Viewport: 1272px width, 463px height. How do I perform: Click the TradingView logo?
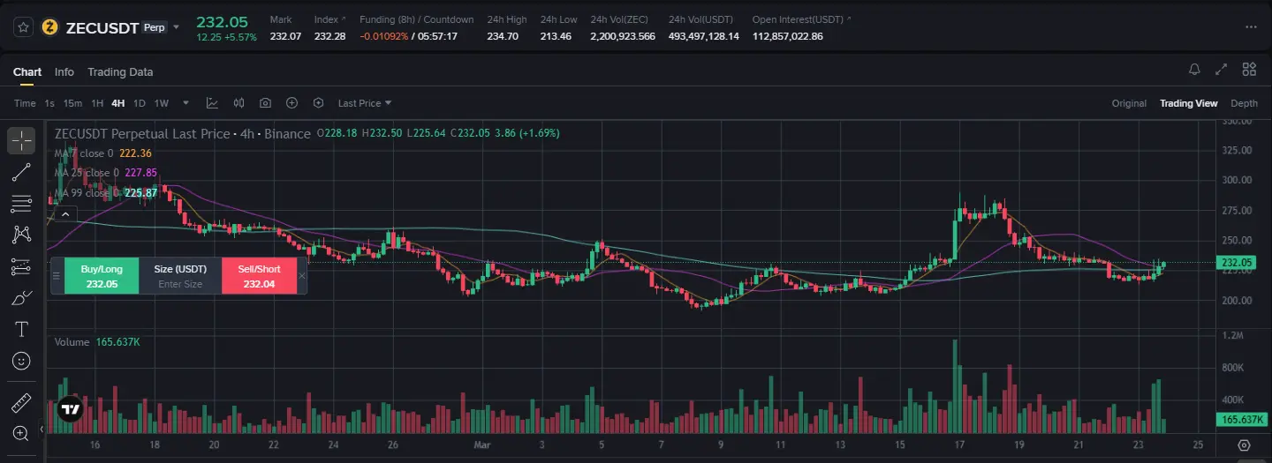[70, 409]
